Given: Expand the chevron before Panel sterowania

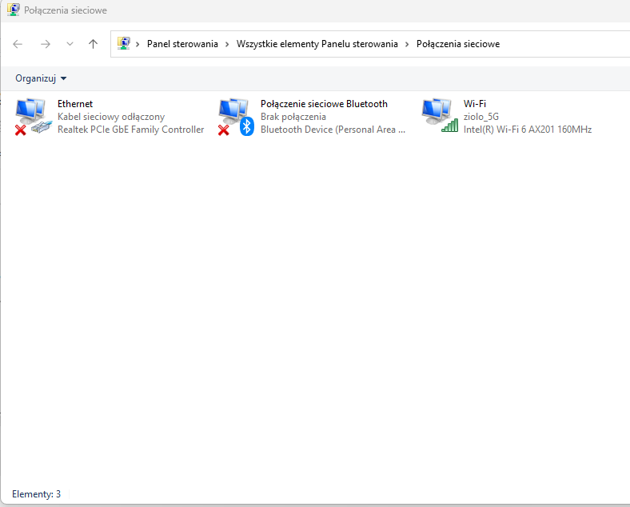Looking at the screenshot, I should coord(138,44).
